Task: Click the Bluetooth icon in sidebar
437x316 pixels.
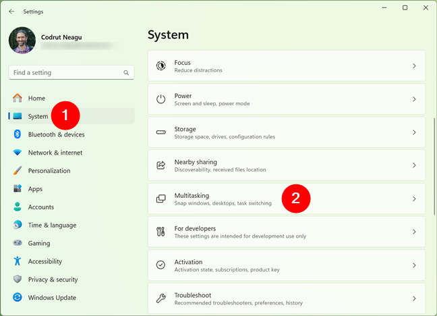Action: click(18, 134)
